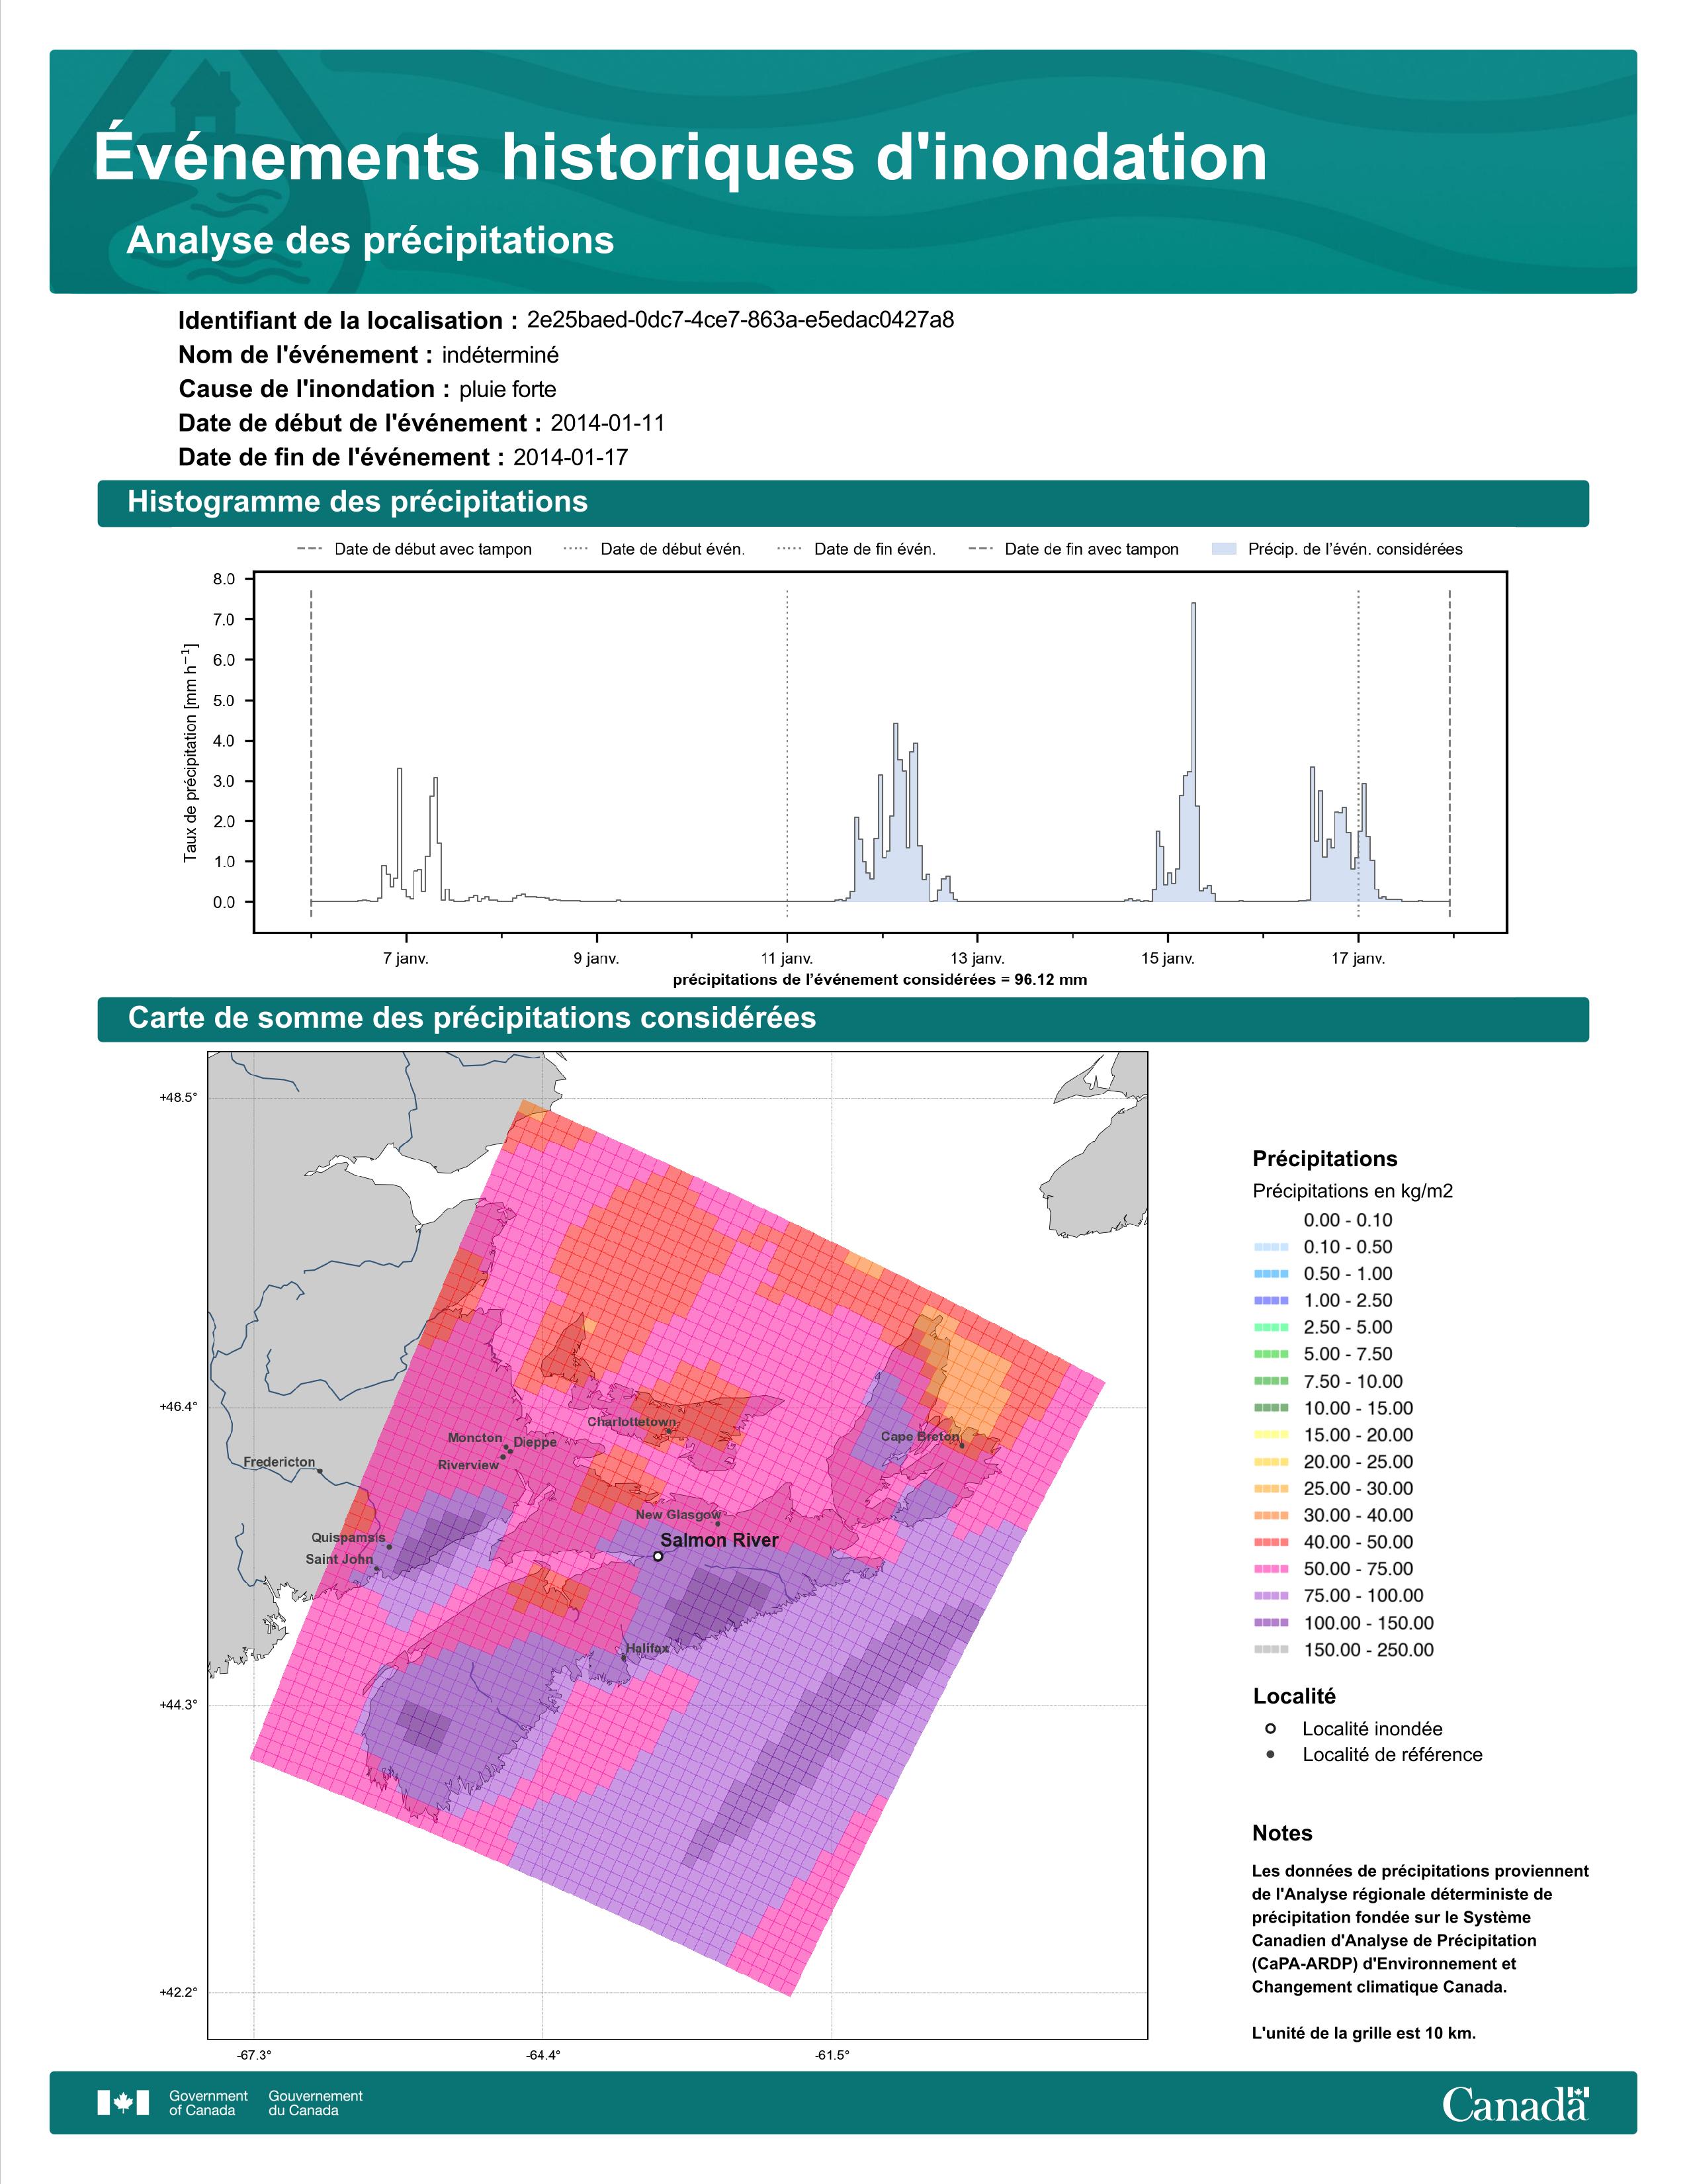Image resolution: width=1687 pixels, height=2184 pixels.
Task: Click the 11 janv. axis label
Action: click(787, 959)
